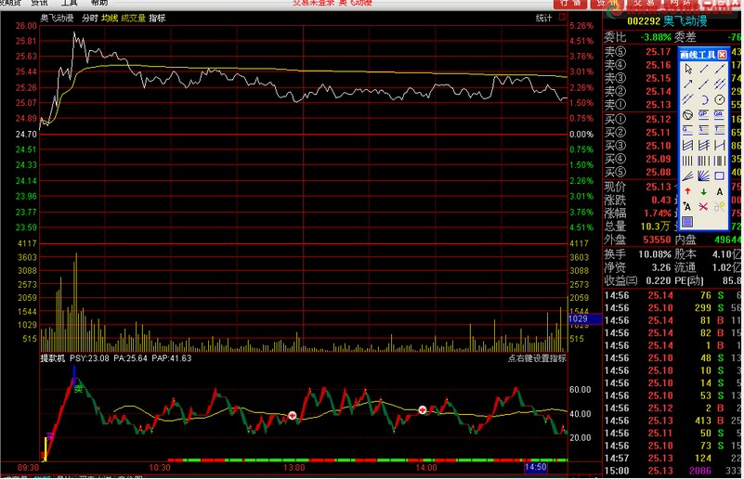The height and width of the screenshot is (479, 744).
Task: Select the 卖⑤ 25.17 ask row
Action: tap(638, 52)
